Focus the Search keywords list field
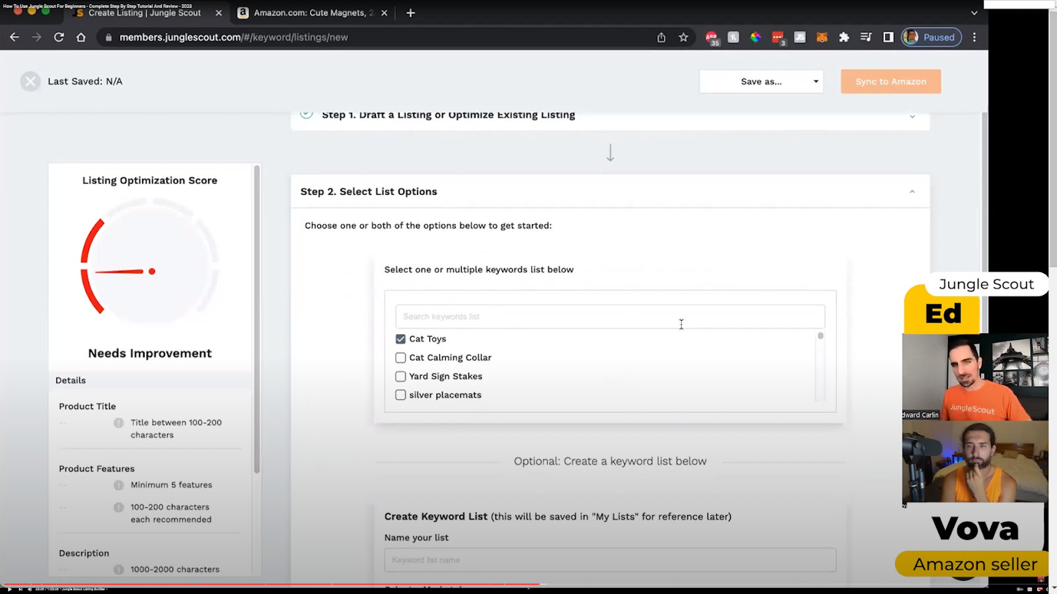 pyautogui.click(x=610, y=317)
